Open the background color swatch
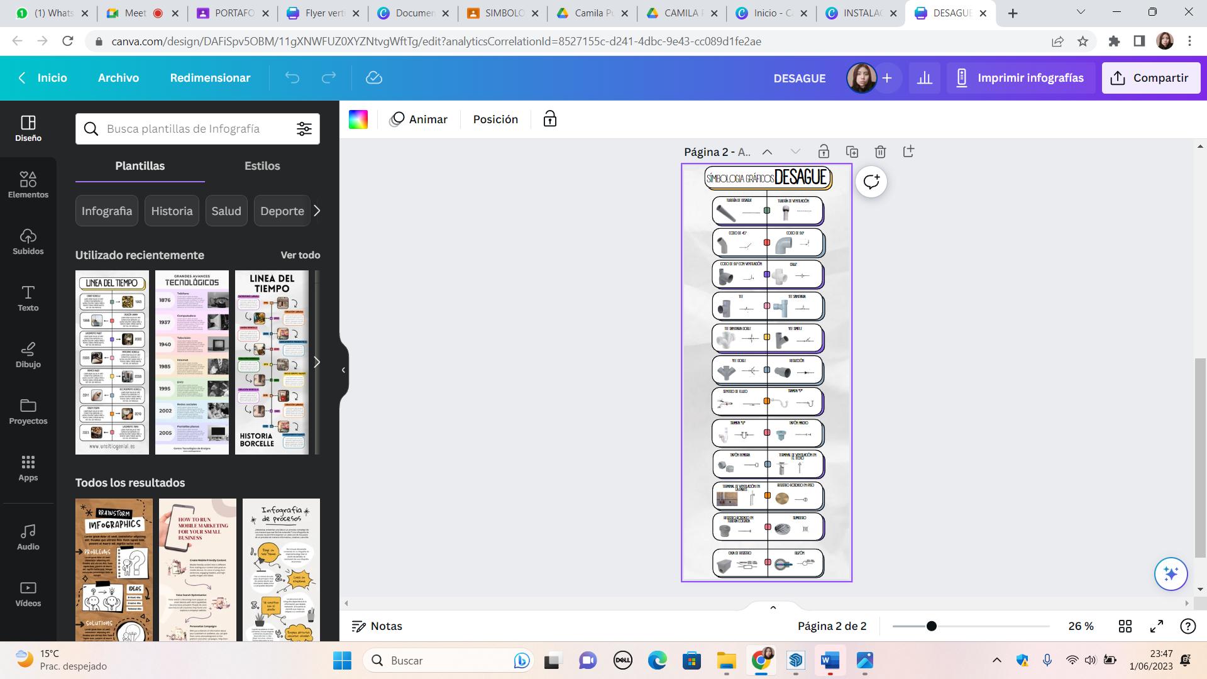 click(x=358, y=119)
